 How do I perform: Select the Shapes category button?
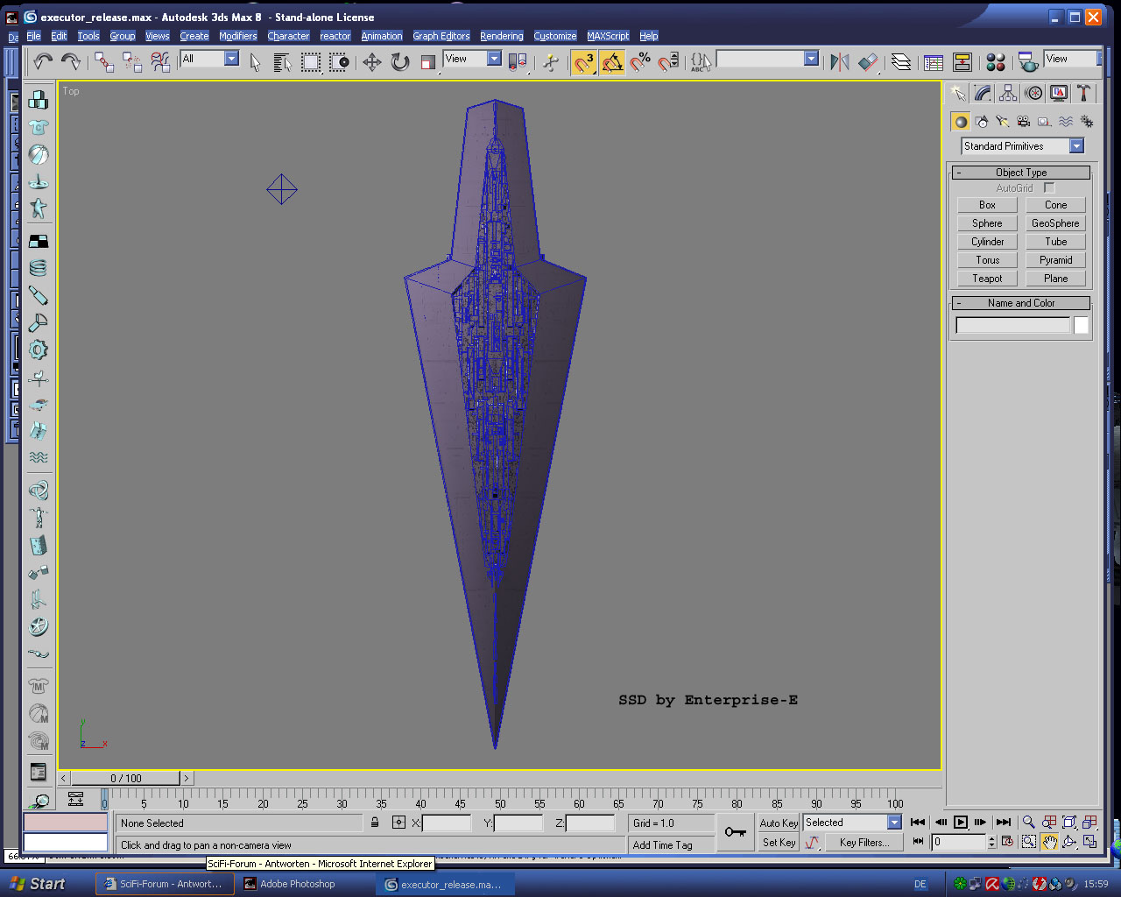[x=982, y=122]
